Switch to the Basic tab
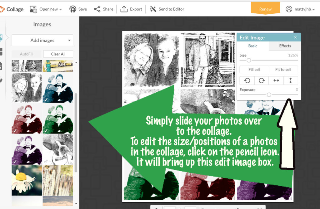This screenshot has width=320, height=209. 252,46
